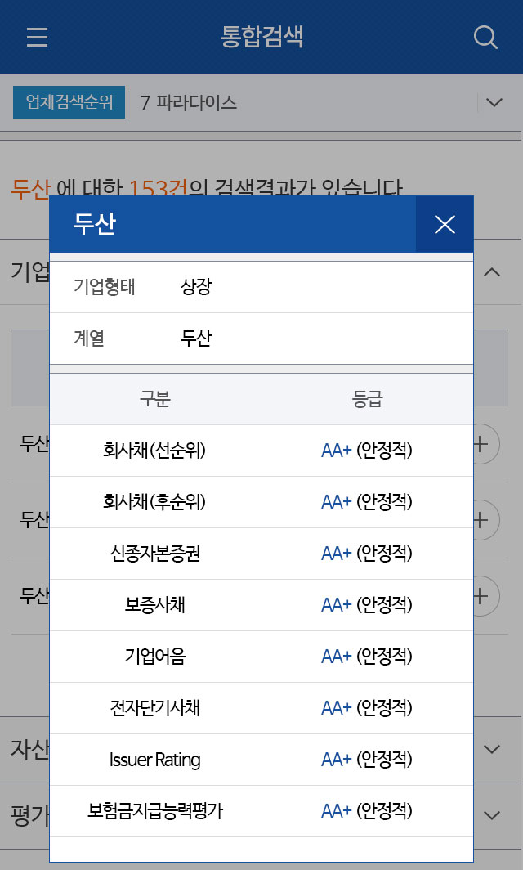Viewport: 523px width, 870px height.
Task: Expand the 업체검색순위 ranking dropdown
Action: [494, 103]
